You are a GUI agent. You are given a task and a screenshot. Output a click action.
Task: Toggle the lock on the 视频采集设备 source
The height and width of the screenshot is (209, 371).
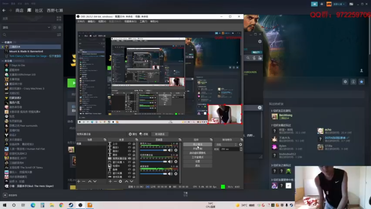click(134, 158)
